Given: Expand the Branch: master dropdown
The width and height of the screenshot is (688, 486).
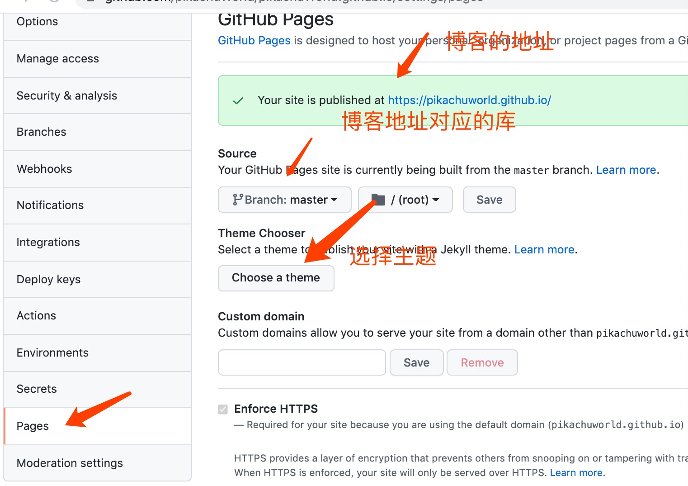Looking at the screenshot, I should [285, 200].
